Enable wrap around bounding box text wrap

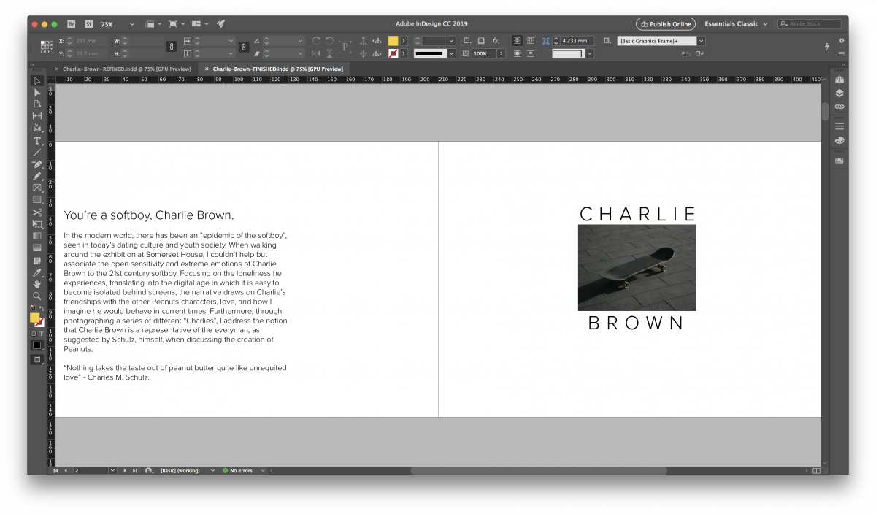tap(530, 41)
